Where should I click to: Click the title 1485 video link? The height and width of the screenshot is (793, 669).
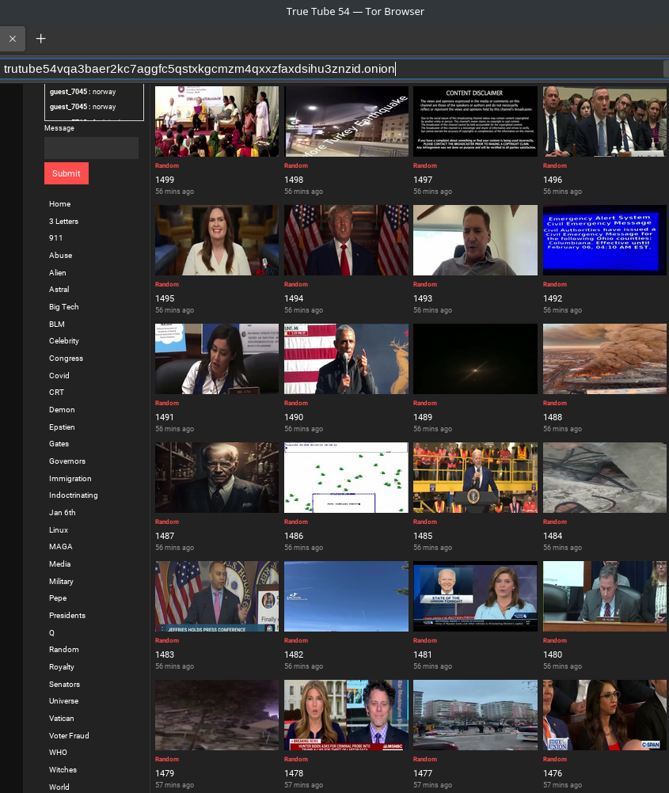(423, 536)
